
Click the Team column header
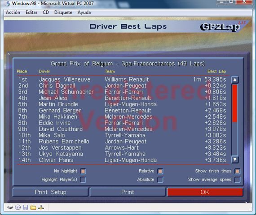[x=110, y=72]
